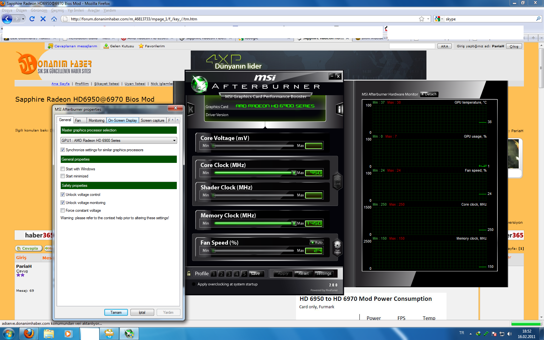The height and width of the screenshot is (340, 544).
Task: Enable Start minimized checkbox
Action: (x=62, y=176)
